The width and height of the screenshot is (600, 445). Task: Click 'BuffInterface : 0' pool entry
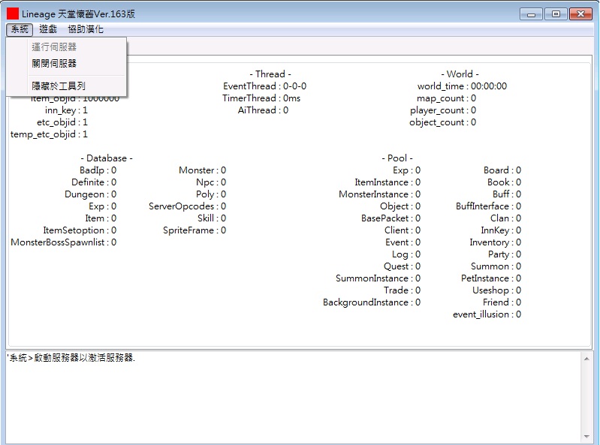pos(489,206)
